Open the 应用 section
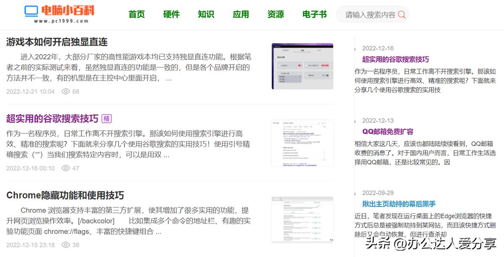Screen dimensions: 504x257 point(241,14)
